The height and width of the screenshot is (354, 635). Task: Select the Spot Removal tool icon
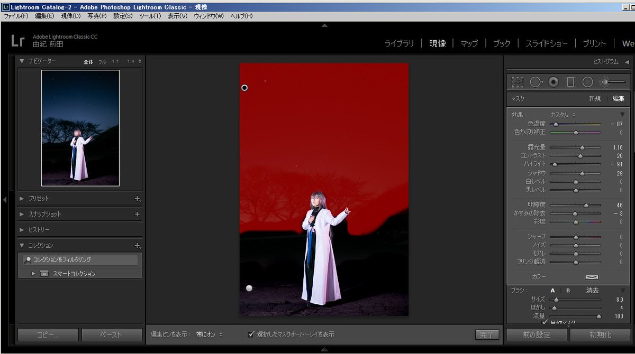pyautogui.click(x=537, y=82)
